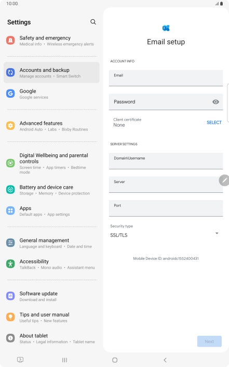Tap the Recent apps navigation button
The image size is (229, 367).
point(64,360)
